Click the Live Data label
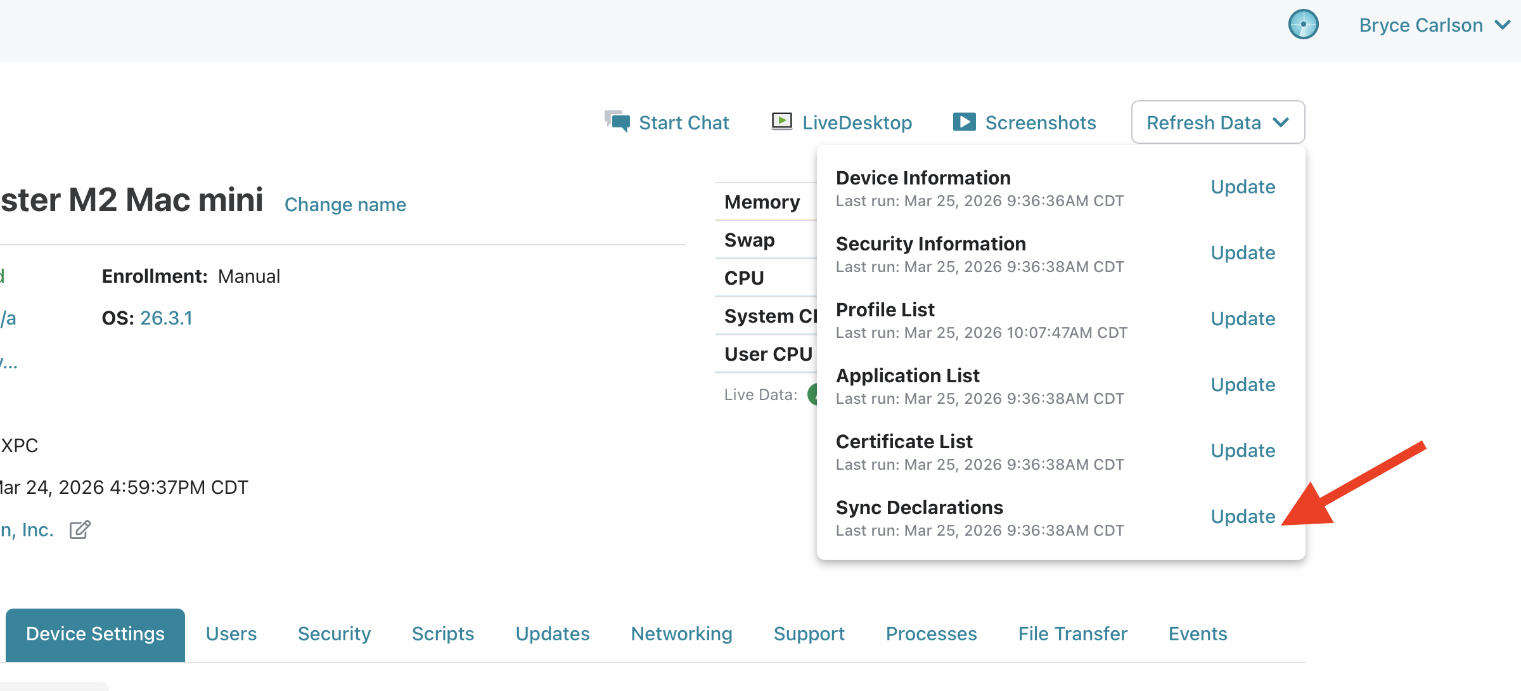Image resolution: width=1521 pixels, height=691 pixels. 760,395
